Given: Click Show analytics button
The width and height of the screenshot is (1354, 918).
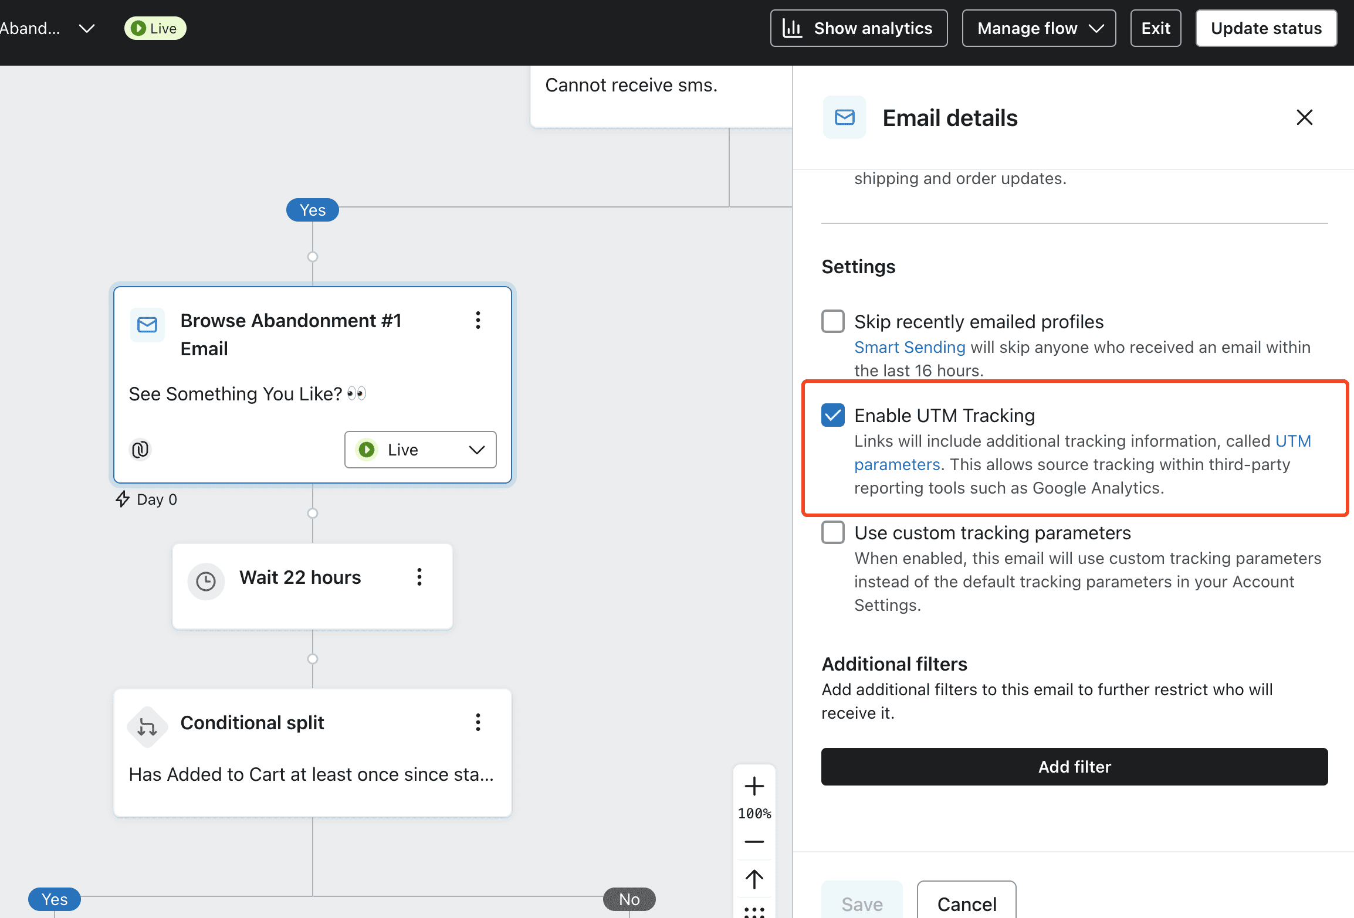Looking at the screenshot, I should (858, 28).
